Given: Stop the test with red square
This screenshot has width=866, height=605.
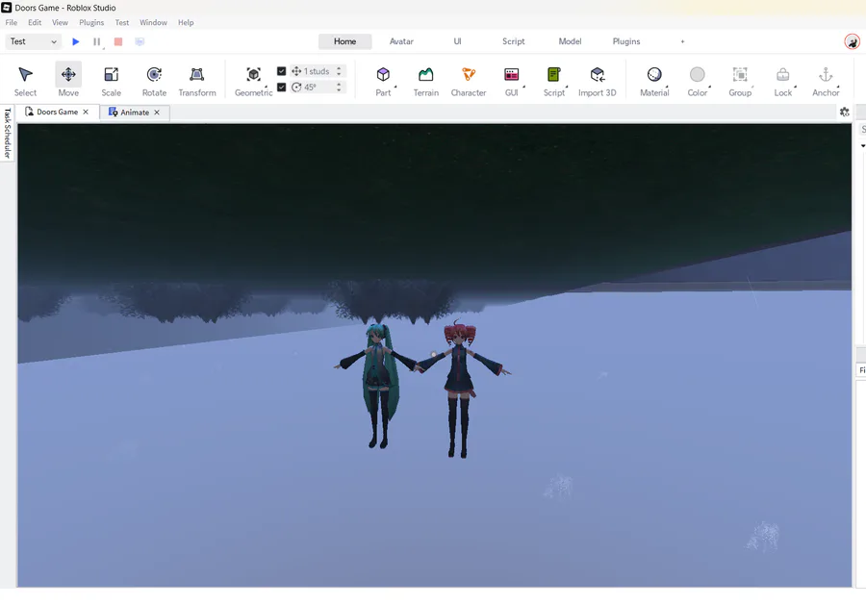Looking at the screenshot, I should pos(117,41).
